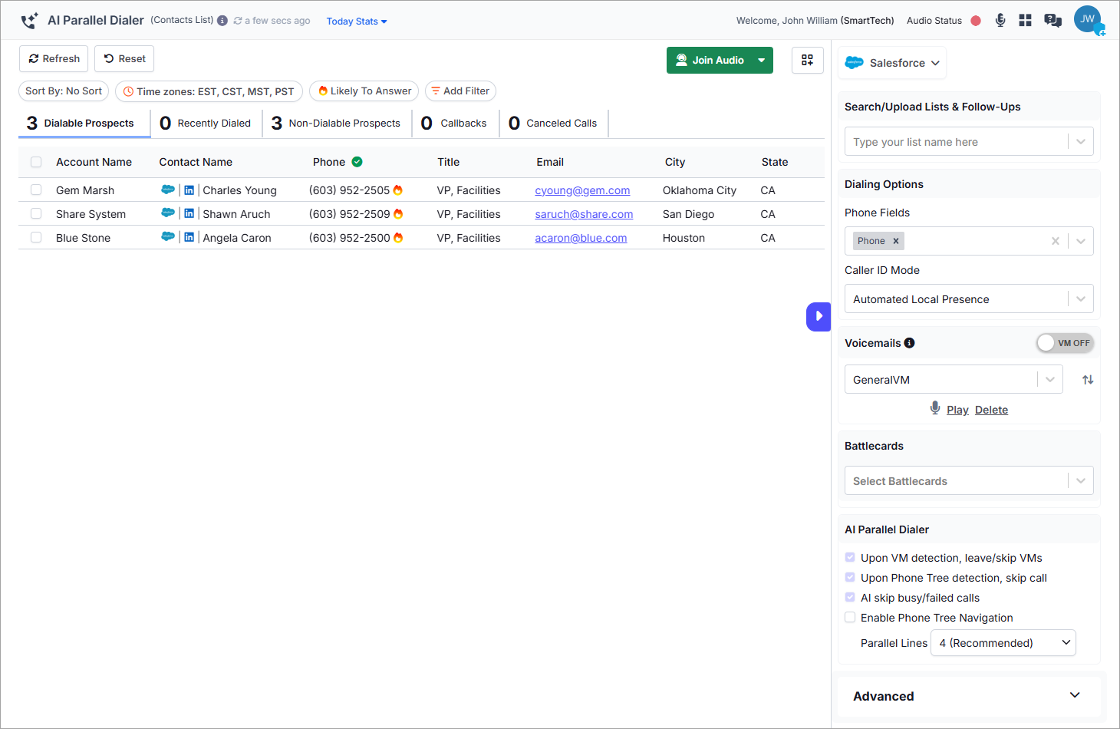
Task: Open the list name dropdown chevron
Action: coord(1081,142)
